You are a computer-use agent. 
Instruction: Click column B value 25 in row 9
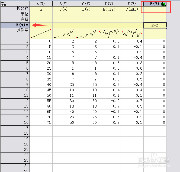[64, 85]
